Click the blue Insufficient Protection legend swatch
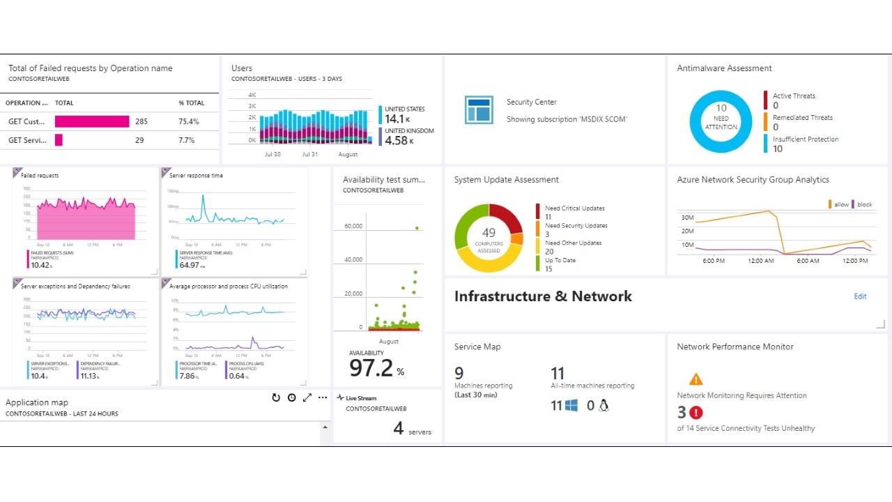 pyautogui.click(x=766, y=144)
